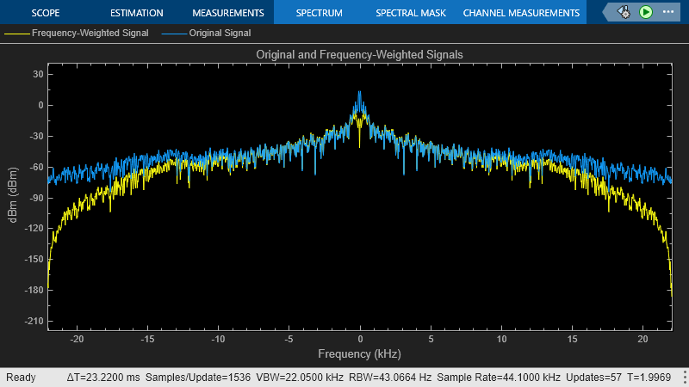
Task: Click the Ready status indicator
Action: pos(19,378)
